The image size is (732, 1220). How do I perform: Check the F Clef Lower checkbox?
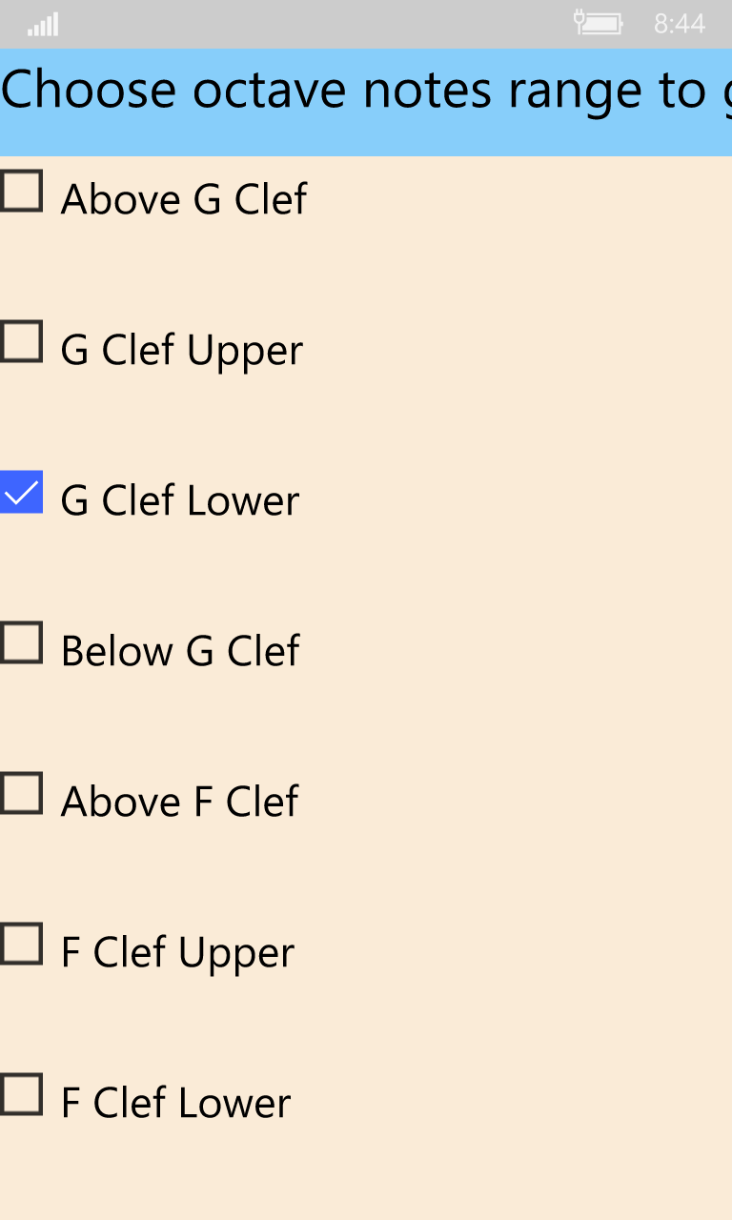pos(21,1095)
